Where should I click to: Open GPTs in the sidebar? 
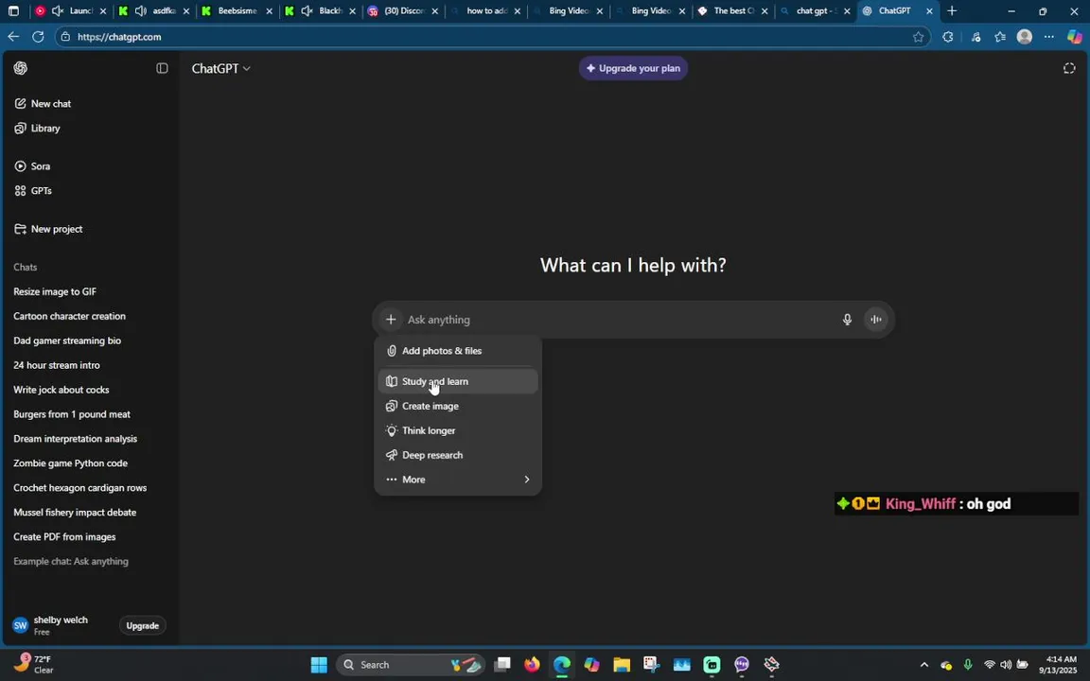tap(33, 191)
